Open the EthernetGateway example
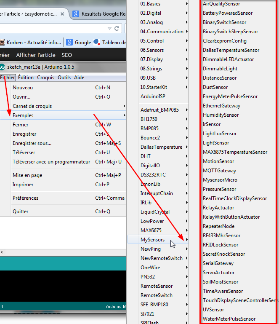The height and width of the screenshot is (324, 279). pos(221,106)
